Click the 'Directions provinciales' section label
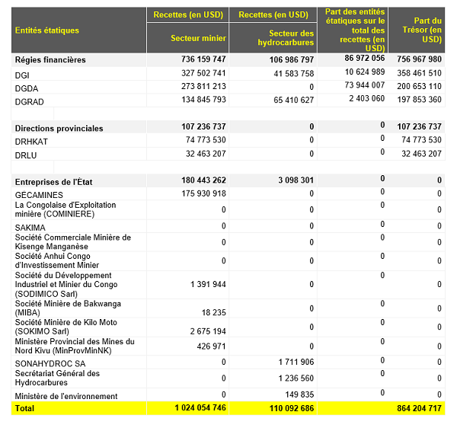 coord(59,128)
